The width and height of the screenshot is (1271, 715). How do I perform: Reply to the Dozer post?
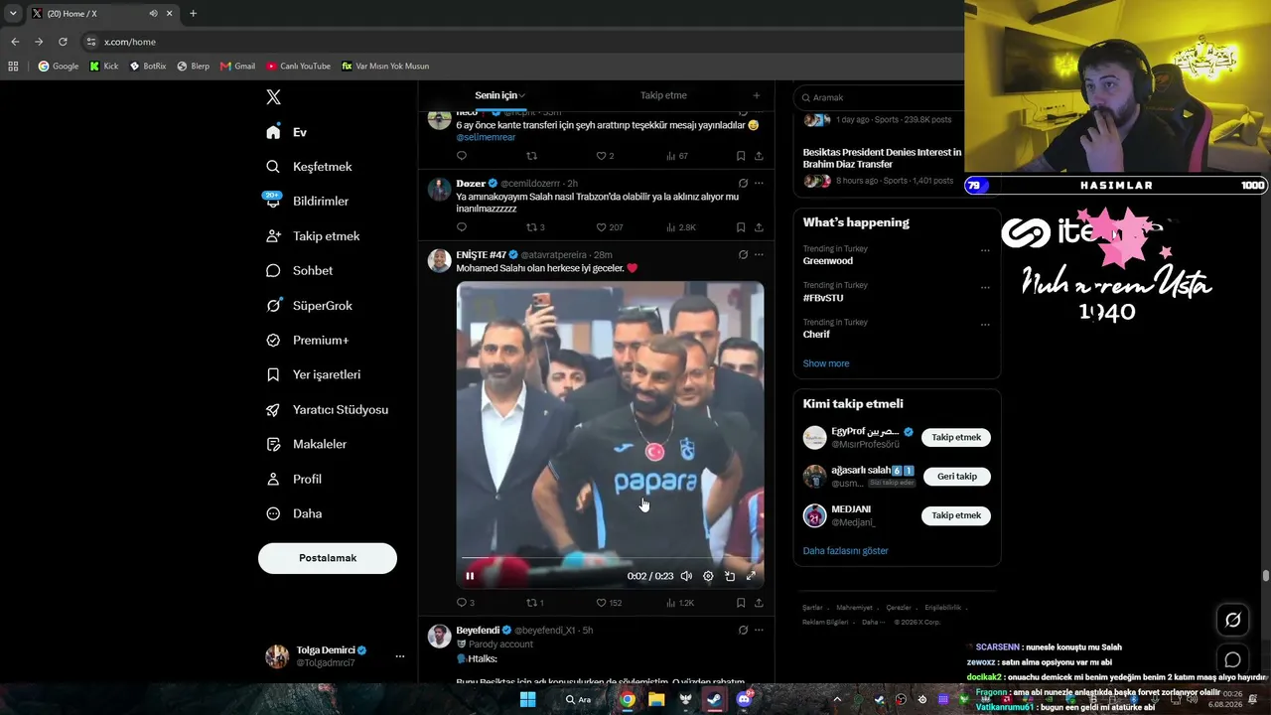(462, 227)
